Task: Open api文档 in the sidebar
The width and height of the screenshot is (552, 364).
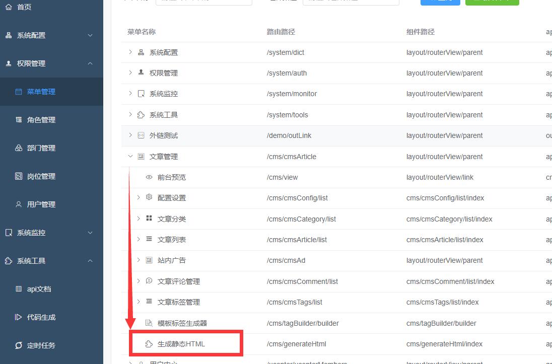Action: (39, 289)
